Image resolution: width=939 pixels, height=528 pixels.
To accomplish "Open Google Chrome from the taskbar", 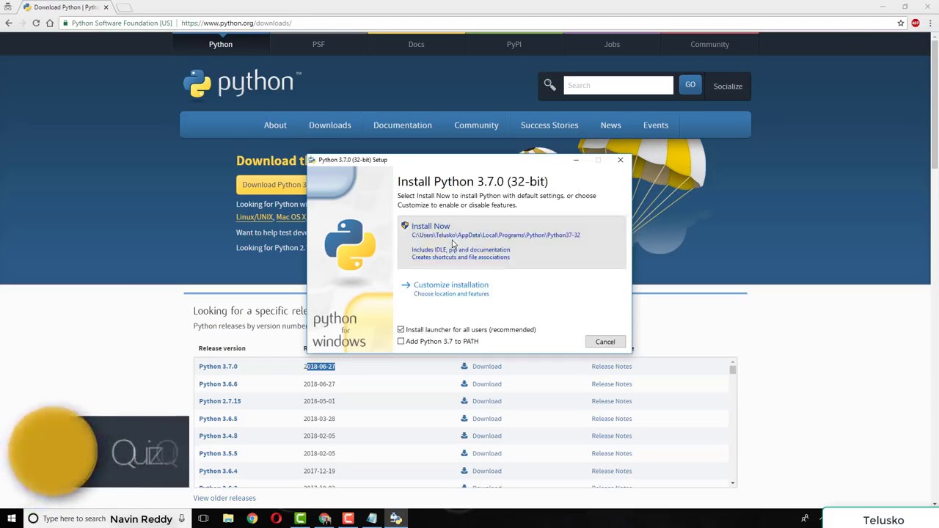I will point(252,518).
